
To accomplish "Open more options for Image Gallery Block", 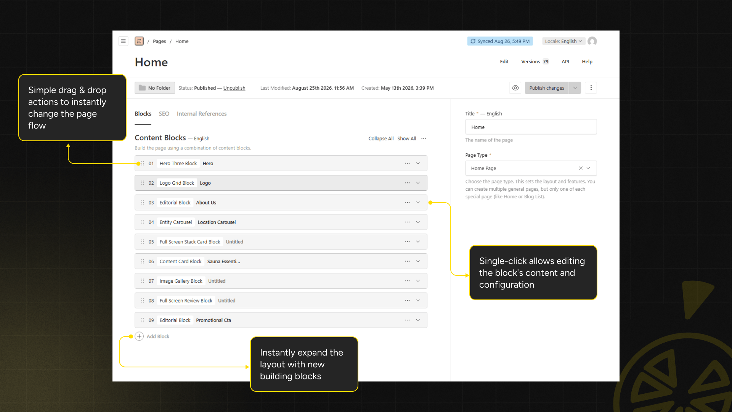I will 408,281.
